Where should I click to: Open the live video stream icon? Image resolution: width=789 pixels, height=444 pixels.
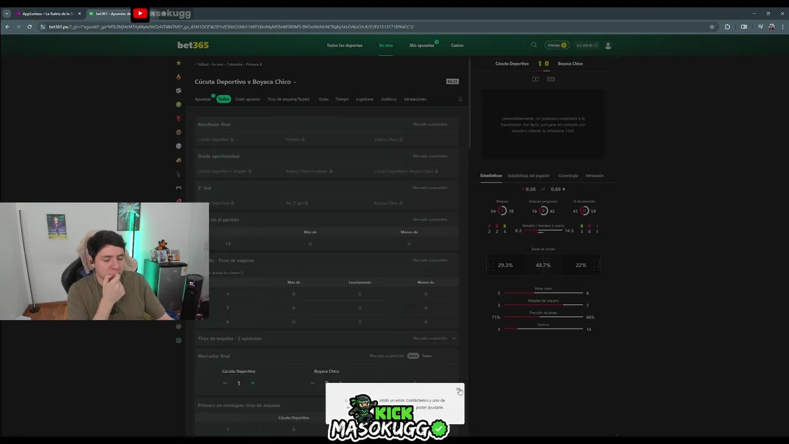pos(536,79)
